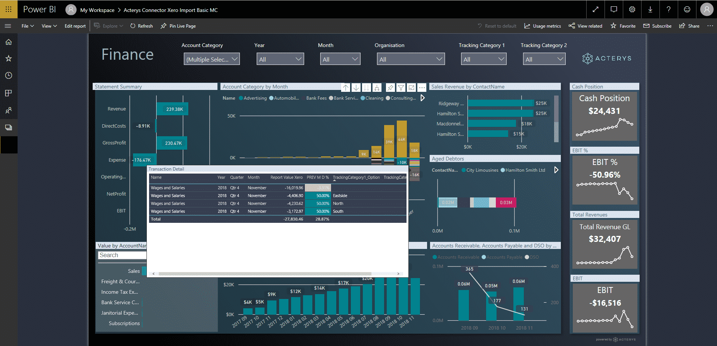Expand the Account Category legend with the arrow
Image resolution: width=717 pixels, height=346 pixels.
click(423, 98)
